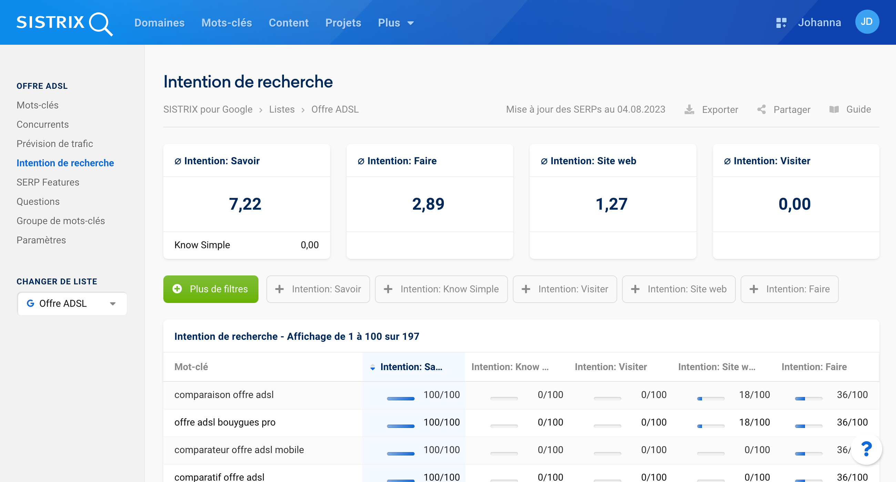896x482 pixels.
Task: Click the Exporter download icon
Action: 689,109
